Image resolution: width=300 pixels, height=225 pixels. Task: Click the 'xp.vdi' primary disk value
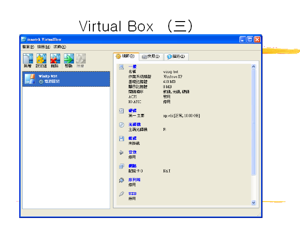[x=181, y=116]
